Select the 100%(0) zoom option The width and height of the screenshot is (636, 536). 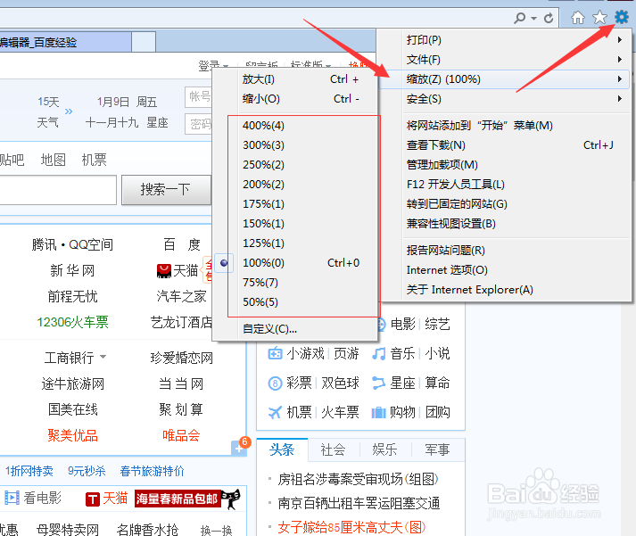(x=295, y=263)
